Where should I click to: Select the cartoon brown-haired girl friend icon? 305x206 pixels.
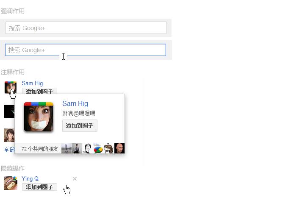pos(109,148)
